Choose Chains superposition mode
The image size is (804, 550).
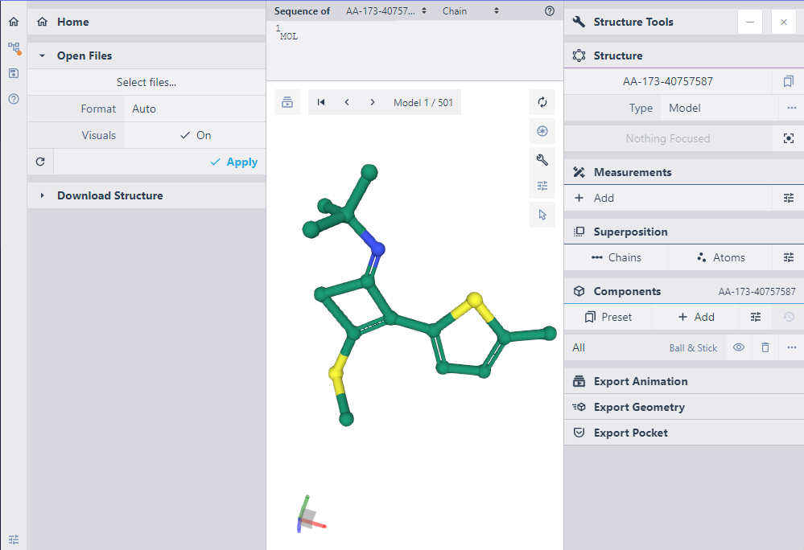[x=616, y=257]
